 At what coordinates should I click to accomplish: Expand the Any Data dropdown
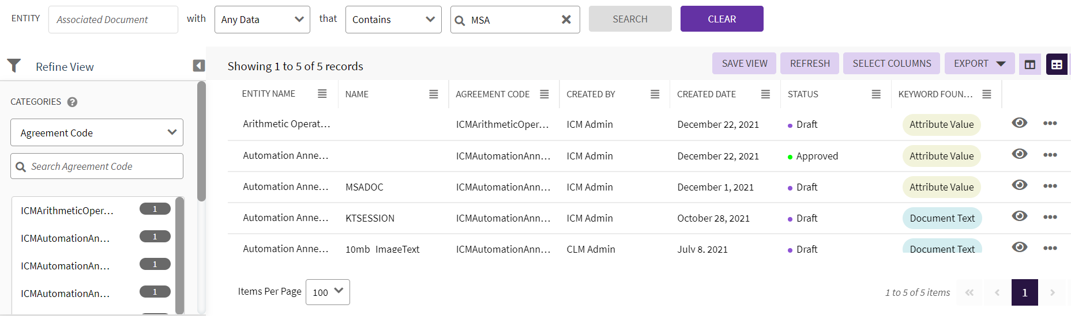click(262, 20)
